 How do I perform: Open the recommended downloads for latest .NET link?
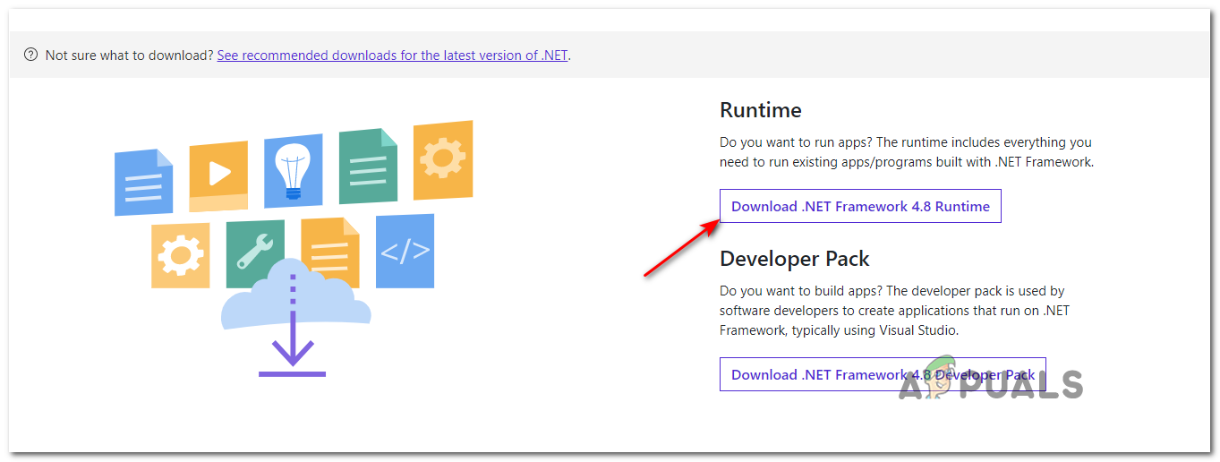[392, 56]
